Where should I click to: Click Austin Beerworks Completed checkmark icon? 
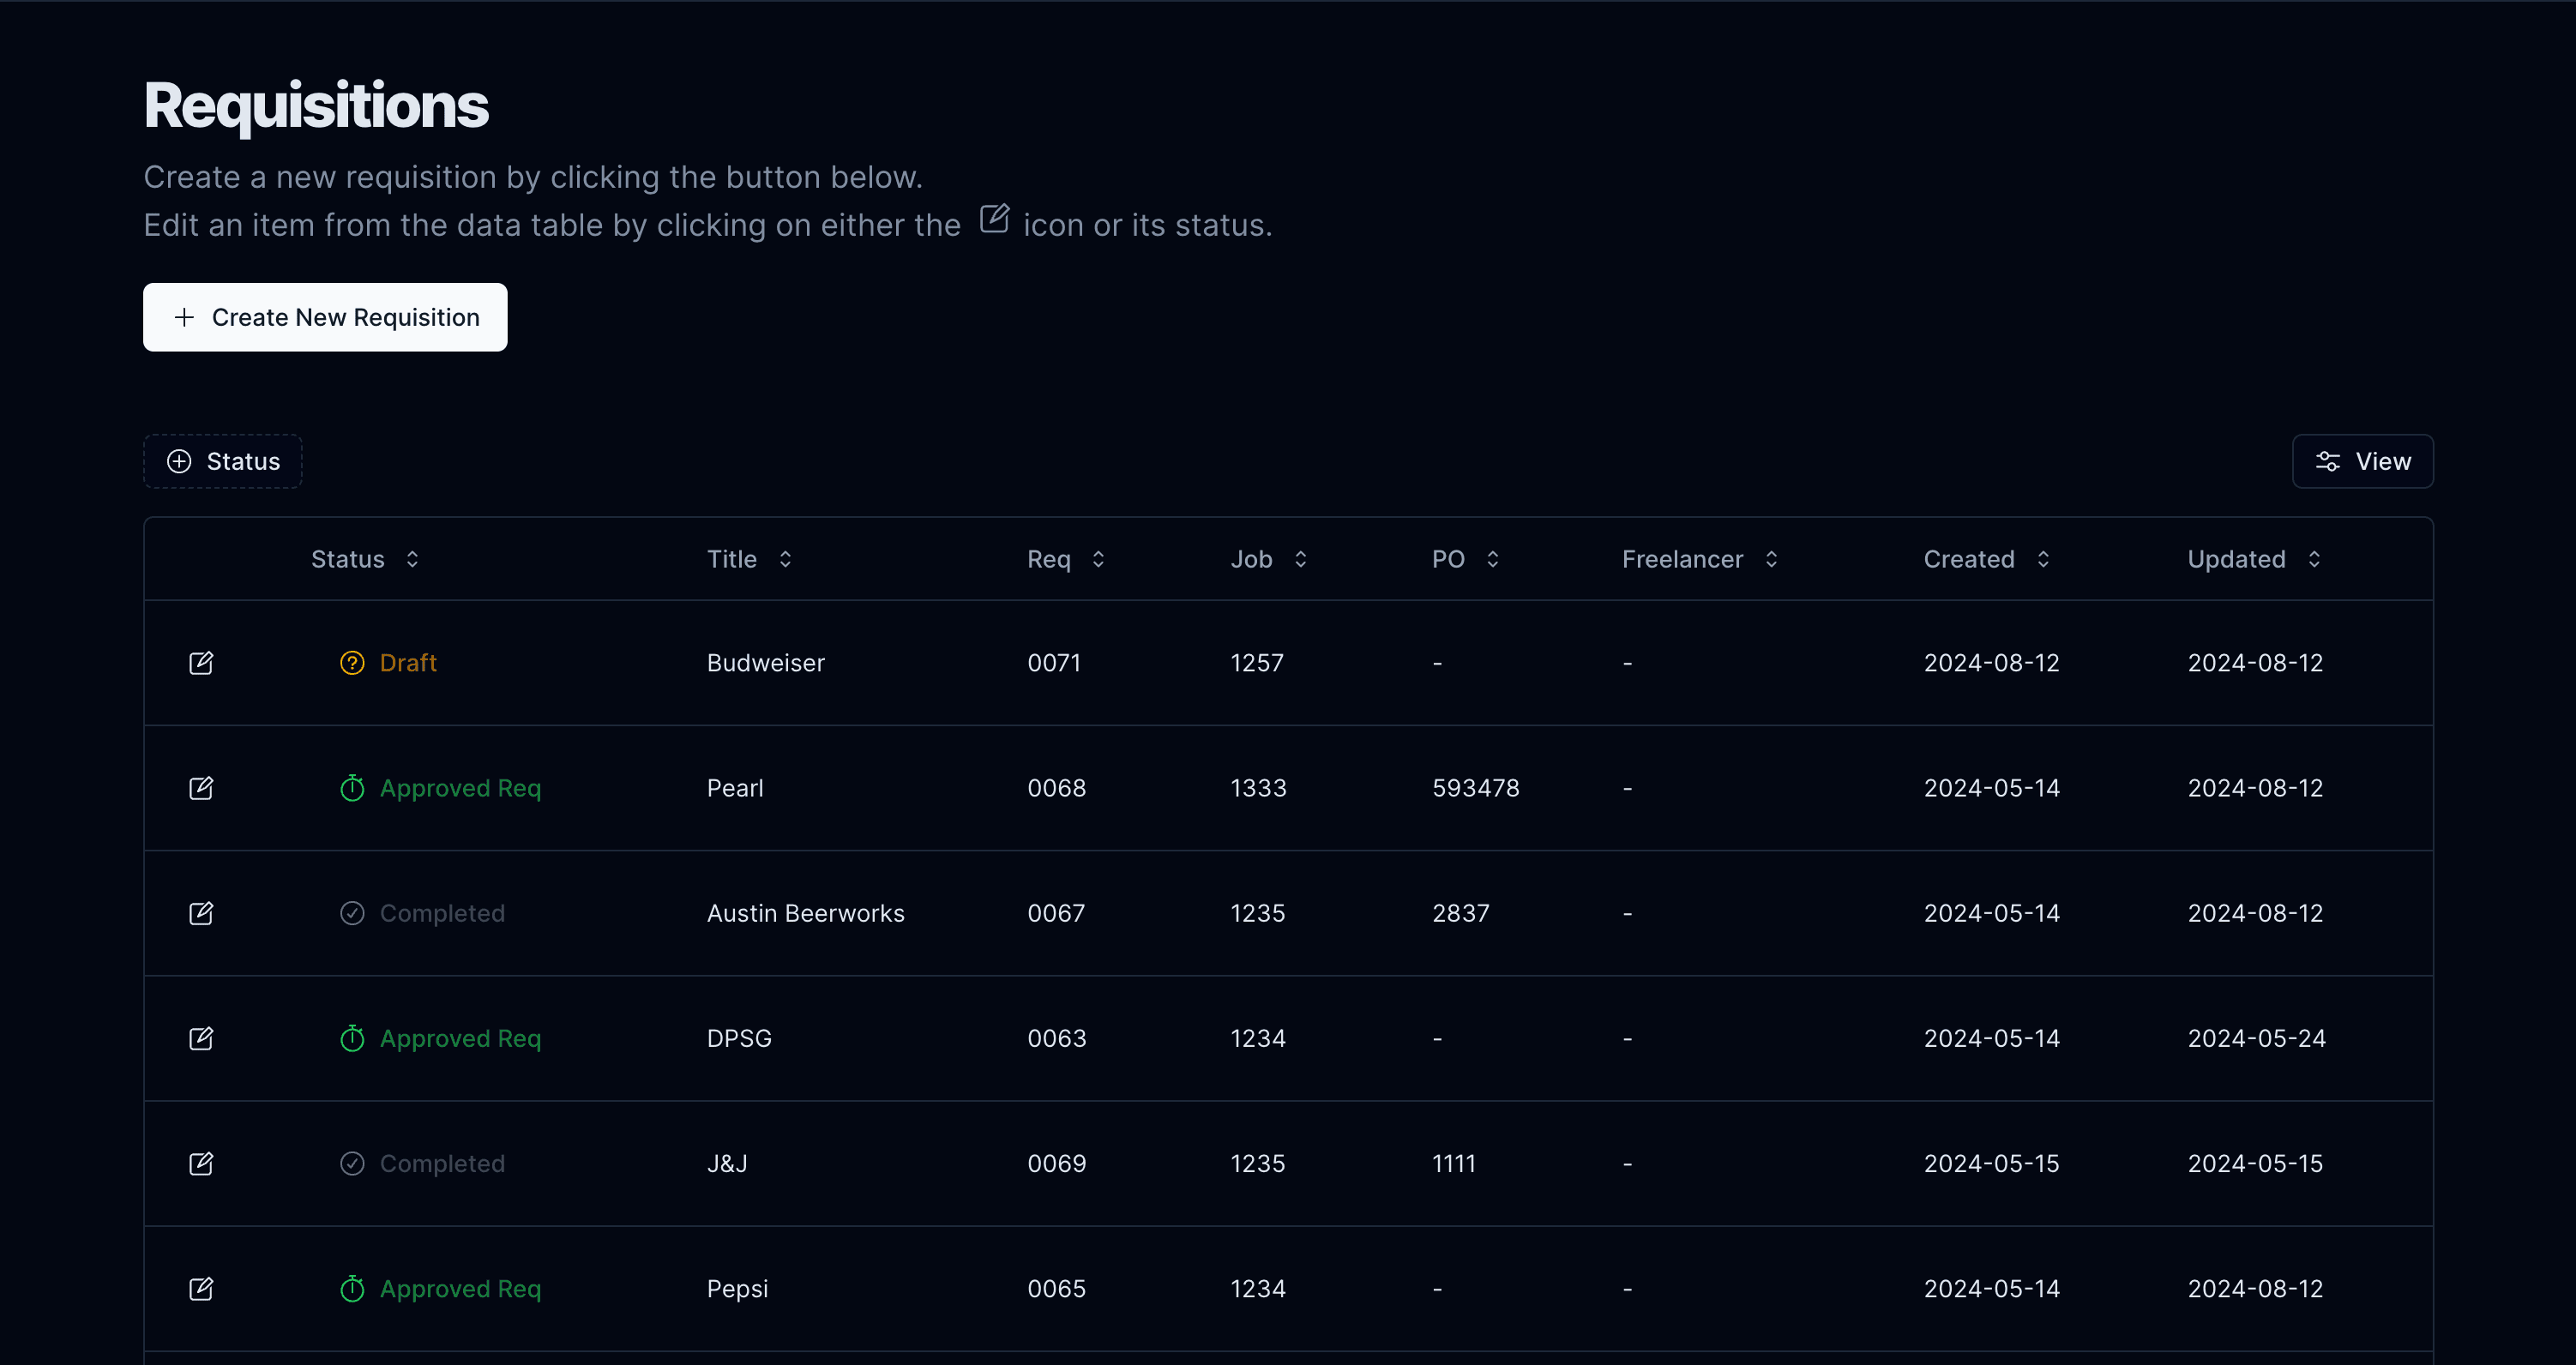click(352, 913)
